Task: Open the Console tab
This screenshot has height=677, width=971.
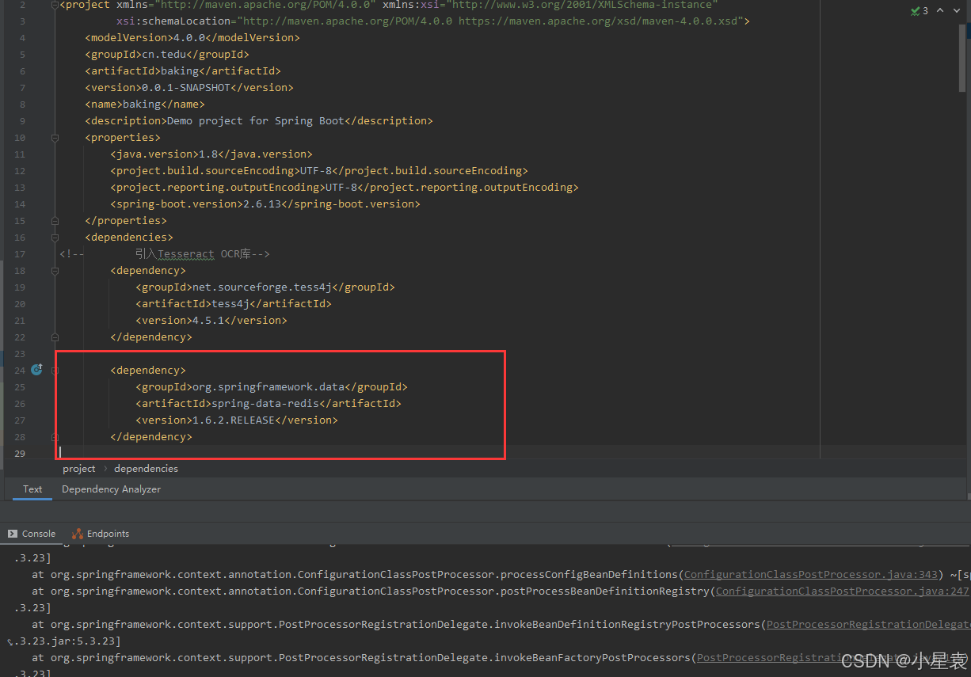Action: pos(38,534)
